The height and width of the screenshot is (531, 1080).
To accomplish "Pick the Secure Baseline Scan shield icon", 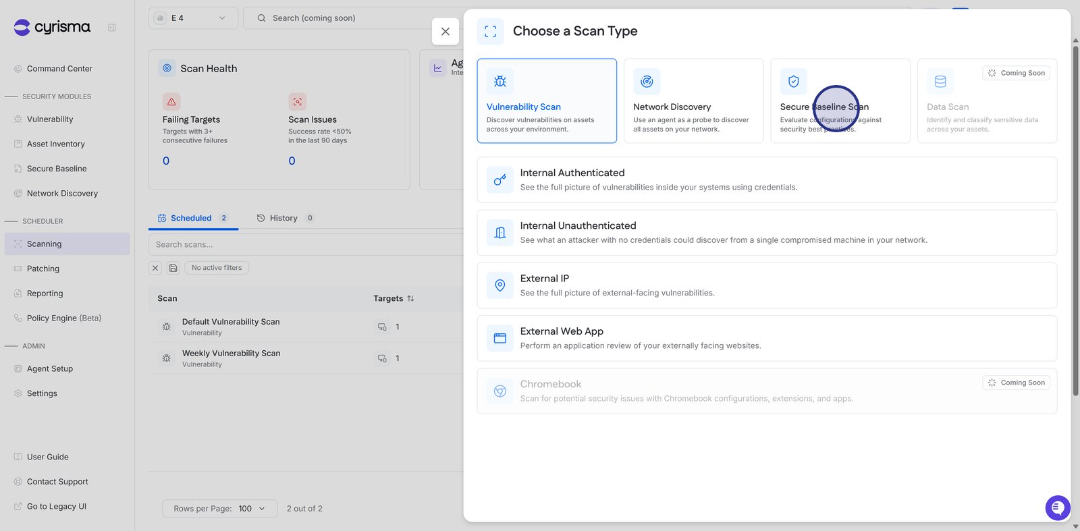I will (794, 82).
